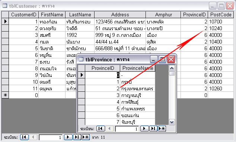Viewport: 236px width, 142px height.
Task: Click FirstName cell 'วันชาติ'
Action: pos(52,48)
